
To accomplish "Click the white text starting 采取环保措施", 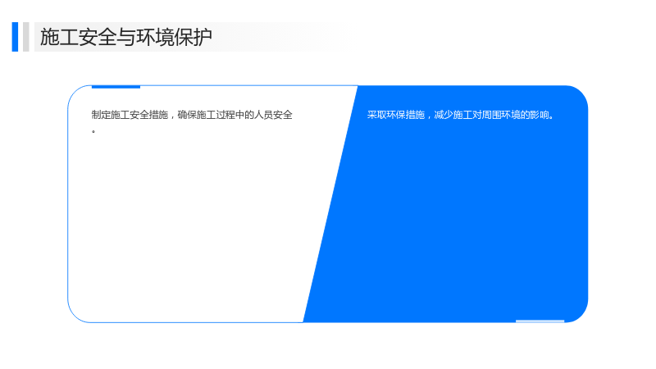I will (460, 115).
